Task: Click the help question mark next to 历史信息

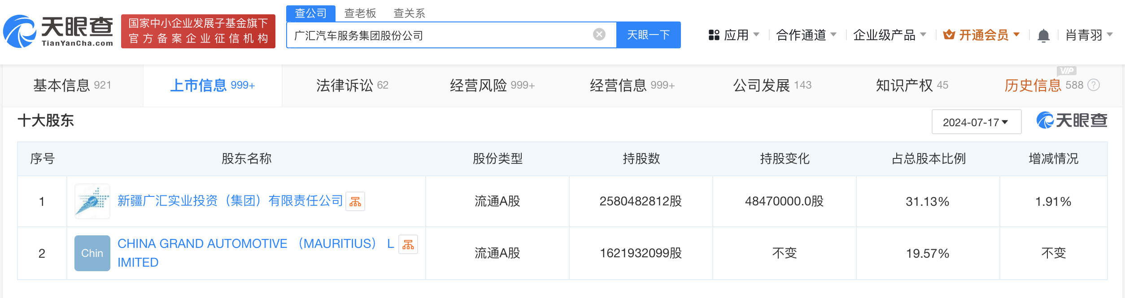Action: click(x=1094, y=85)
